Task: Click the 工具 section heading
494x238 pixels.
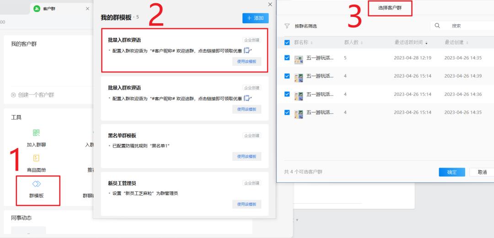Action: click(16, 118)
